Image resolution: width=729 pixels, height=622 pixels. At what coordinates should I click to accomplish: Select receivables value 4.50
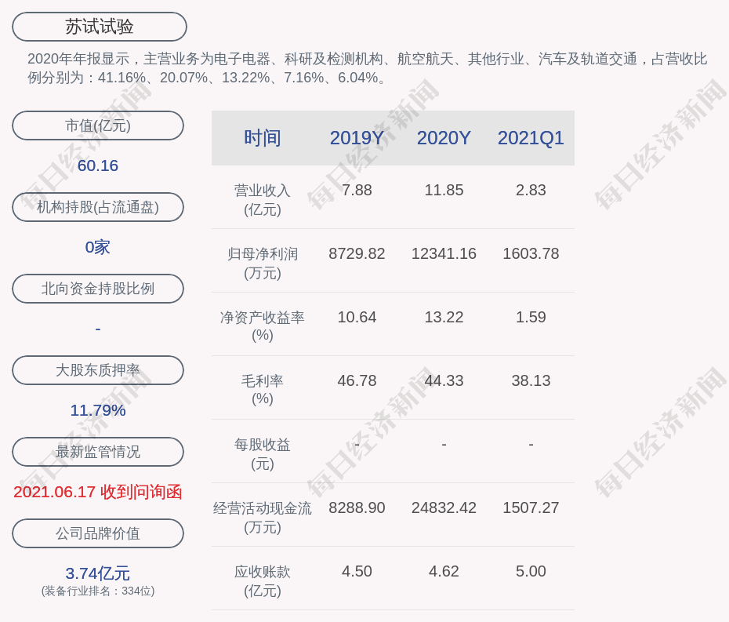[x=357, y=571]
